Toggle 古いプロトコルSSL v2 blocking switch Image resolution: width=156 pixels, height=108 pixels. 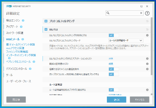114,74
